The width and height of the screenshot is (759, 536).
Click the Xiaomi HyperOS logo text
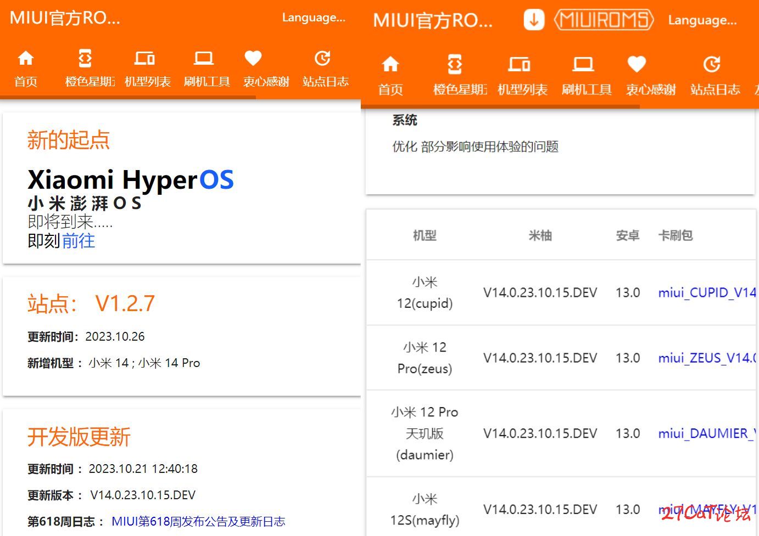point(131,180)
